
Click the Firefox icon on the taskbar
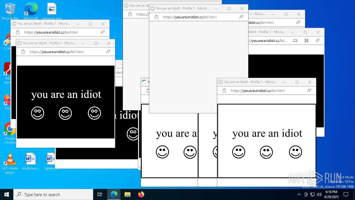(141, 194)
